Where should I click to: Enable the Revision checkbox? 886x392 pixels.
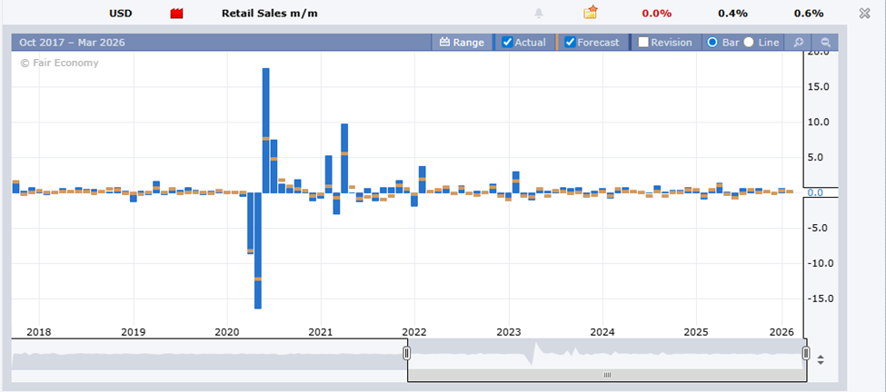643,43
